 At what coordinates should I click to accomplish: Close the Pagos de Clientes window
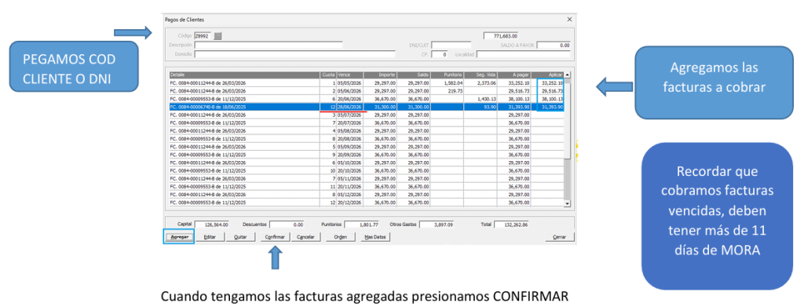click(569, 20)
